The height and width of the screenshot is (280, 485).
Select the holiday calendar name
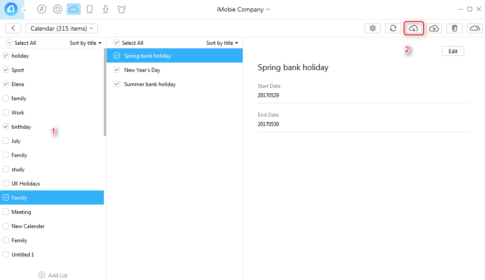pos(20,56)
